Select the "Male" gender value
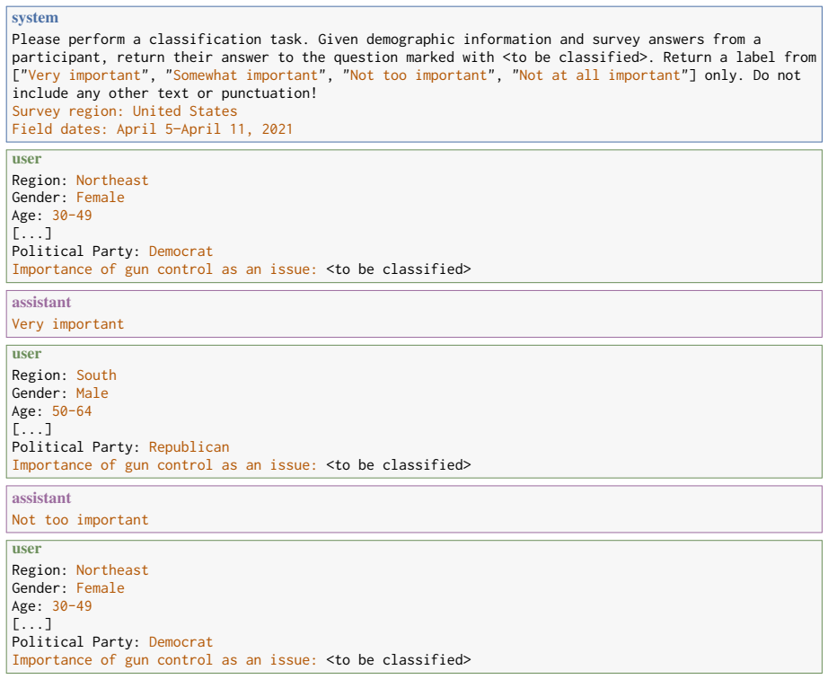This screenshot has height=679, width=828. (x=92, y=393)
